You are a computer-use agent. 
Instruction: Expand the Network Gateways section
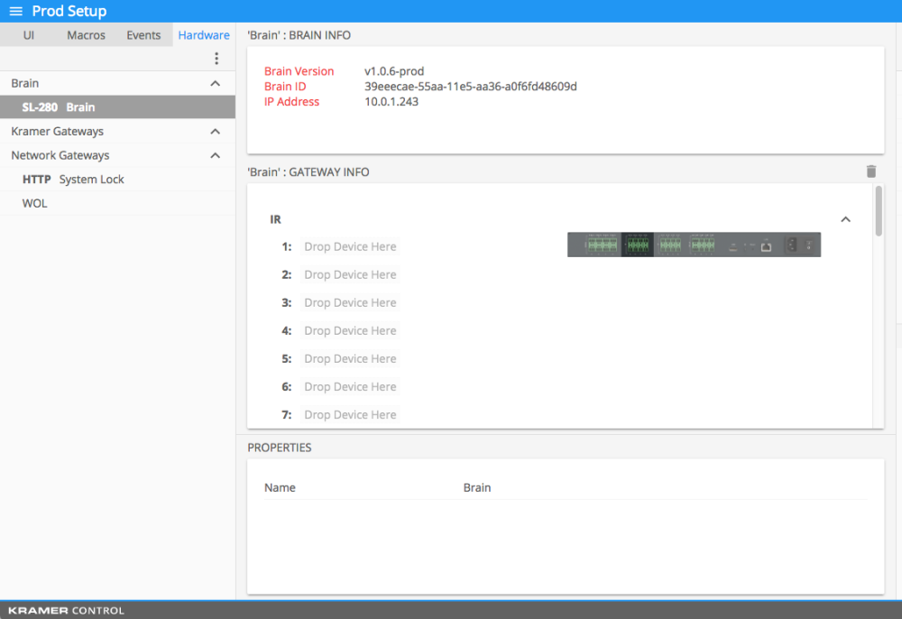pos(215,154)
